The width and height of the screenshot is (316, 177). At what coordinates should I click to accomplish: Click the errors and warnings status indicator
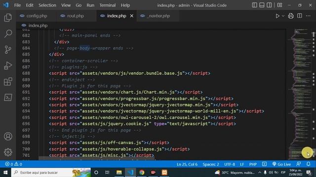click(13, 164)
